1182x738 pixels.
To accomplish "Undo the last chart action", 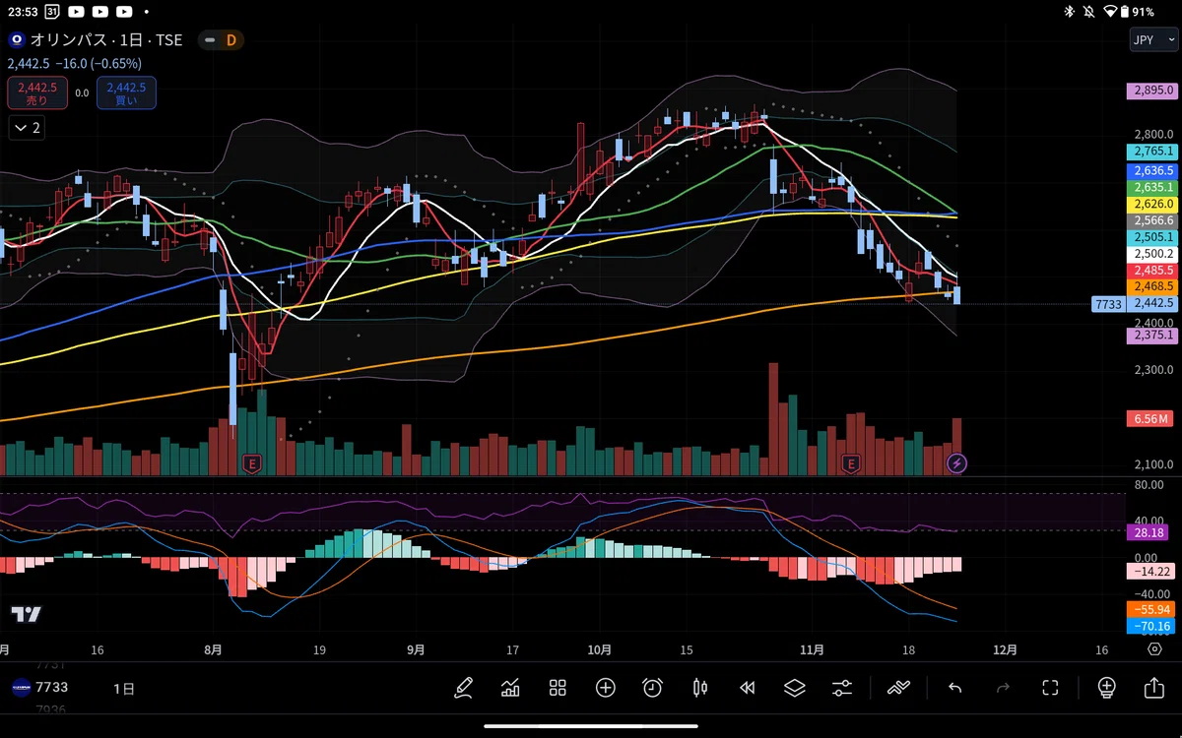I will [954, 688].
